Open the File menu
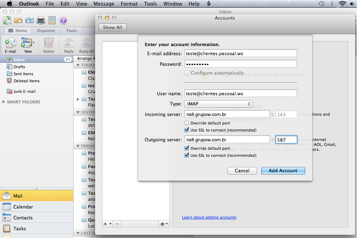The width and height of the screenshot is (357, 238). [x=50, y=4]
